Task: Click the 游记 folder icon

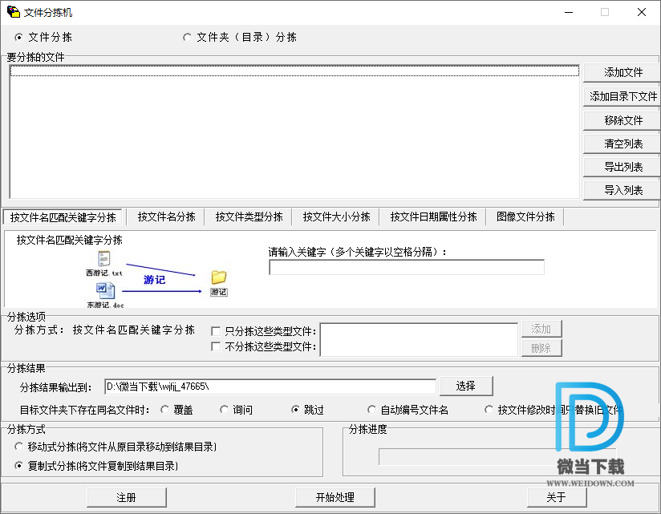Action: click(219, 277)
